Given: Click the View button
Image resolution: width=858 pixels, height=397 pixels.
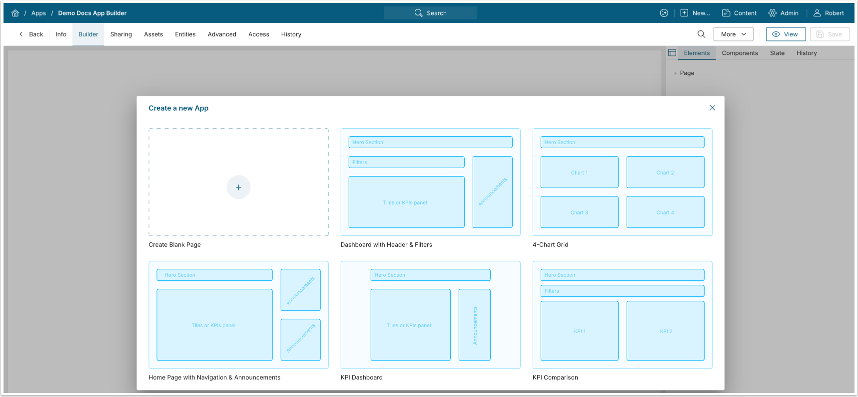Looking at the screenshot, I should (x=786, y=34).
